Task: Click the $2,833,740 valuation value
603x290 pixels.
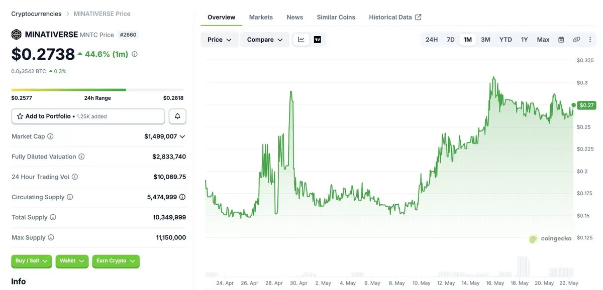Action: [x=169, y=157]
